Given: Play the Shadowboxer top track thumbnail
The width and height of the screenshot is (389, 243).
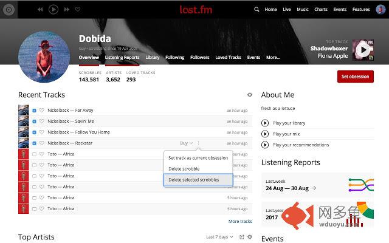Looking at the screenshot, I should click(363, 50).
